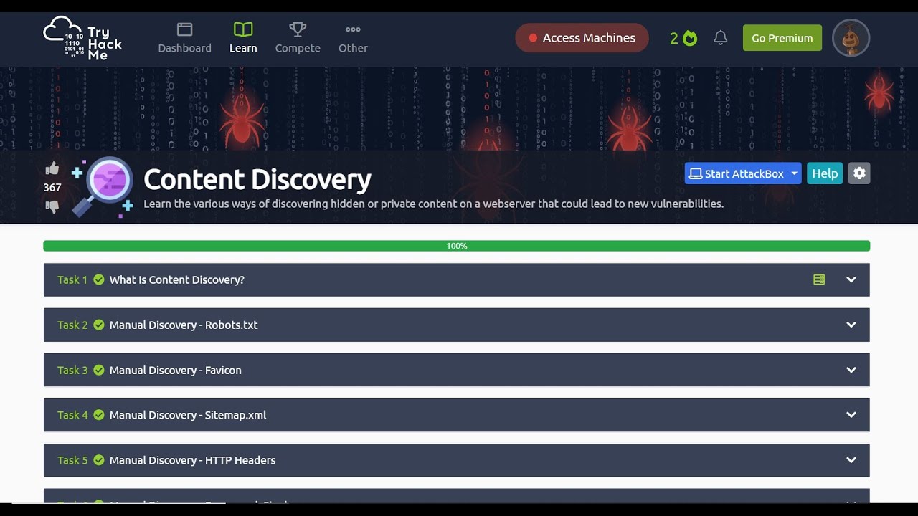The width and height of the screenshot is (918, 516).
Task: Click the thumbs up like icon
Action: (52, 169)
